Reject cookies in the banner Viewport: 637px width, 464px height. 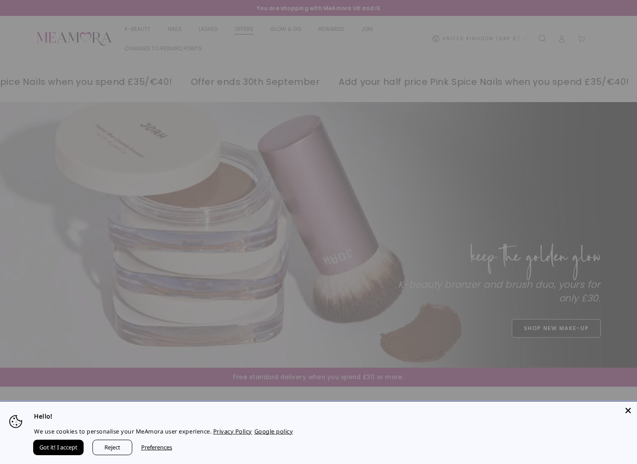coord(112,447)
